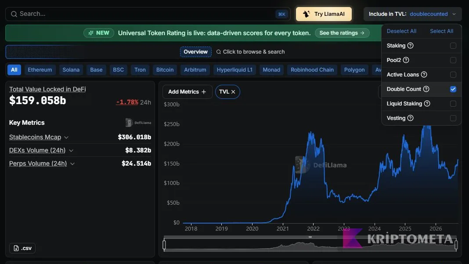Select the Monad chain tab
The width and height of the screenshot is (469, 264).
click(x=271, y=70)
